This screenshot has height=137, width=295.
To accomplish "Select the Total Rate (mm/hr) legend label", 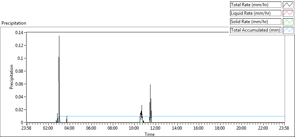I will tap(256, 5).
